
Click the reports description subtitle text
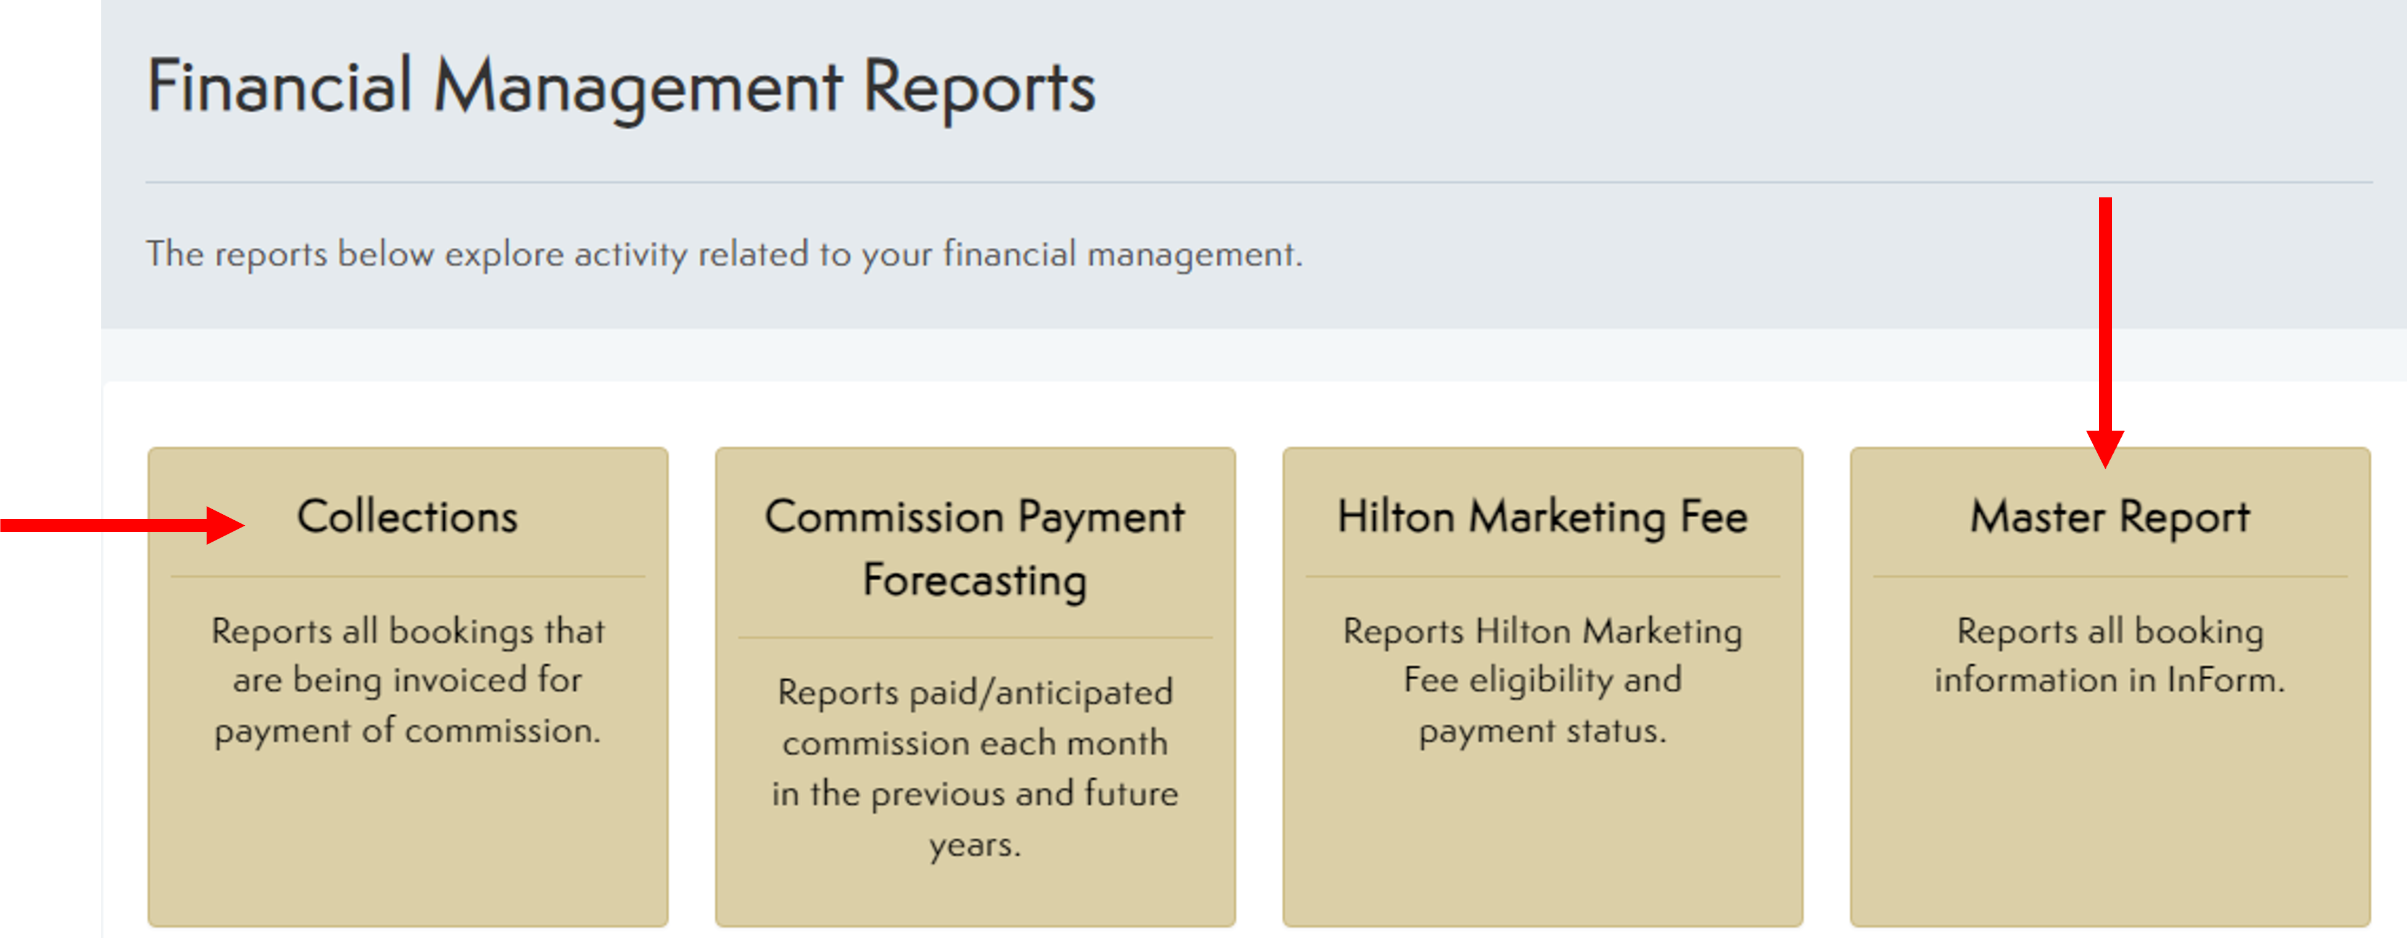click(x=724, y=252)
